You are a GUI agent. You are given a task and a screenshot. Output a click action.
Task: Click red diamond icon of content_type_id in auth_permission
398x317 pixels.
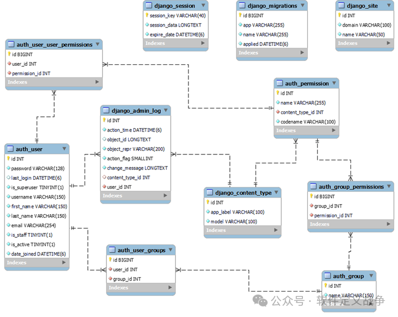point(278,112)
